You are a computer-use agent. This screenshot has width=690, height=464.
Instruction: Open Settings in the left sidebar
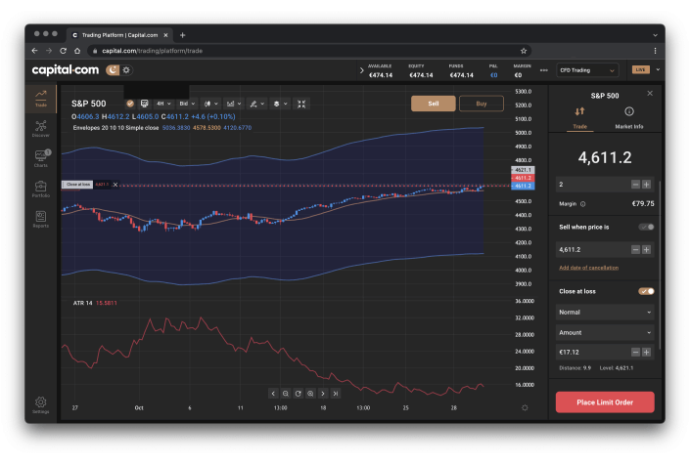pyautogui.click(x=41, y=405)
